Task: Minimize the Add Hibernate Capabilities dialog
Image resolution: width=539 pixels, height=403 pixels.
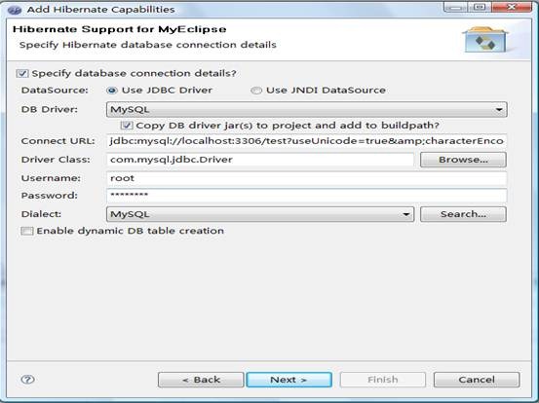Action: (455, 7)
